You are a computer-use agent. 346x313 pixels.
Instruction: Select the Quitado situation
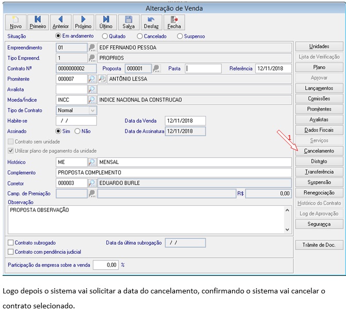[114, 36]
